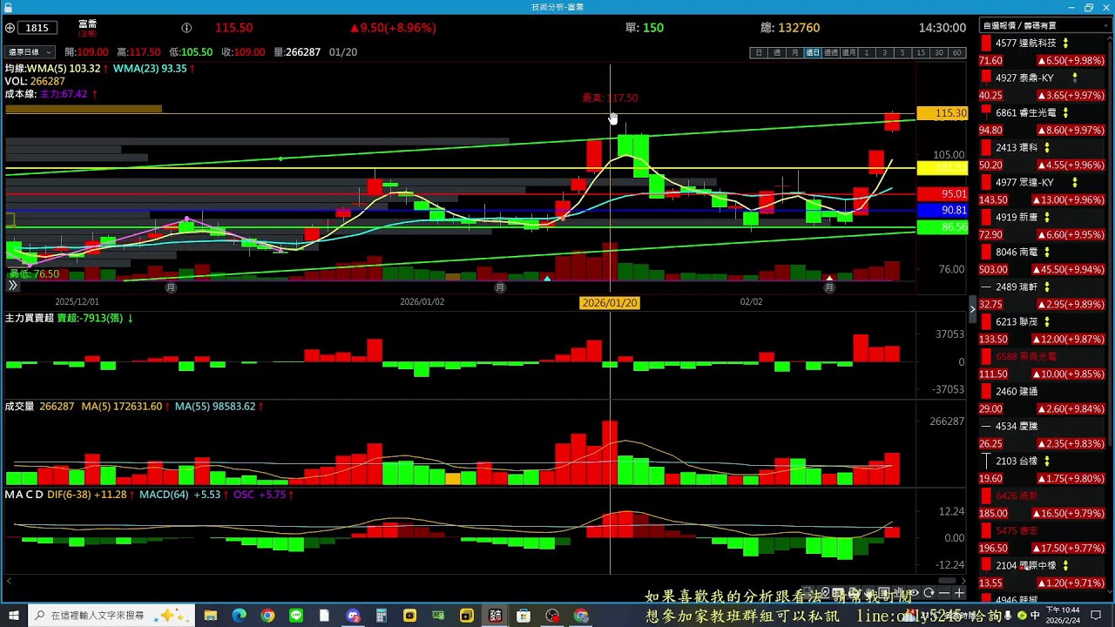Choose the 5-minute chart interval
Viewport: 1115px width, 627px height.
[x=902, y=53]
